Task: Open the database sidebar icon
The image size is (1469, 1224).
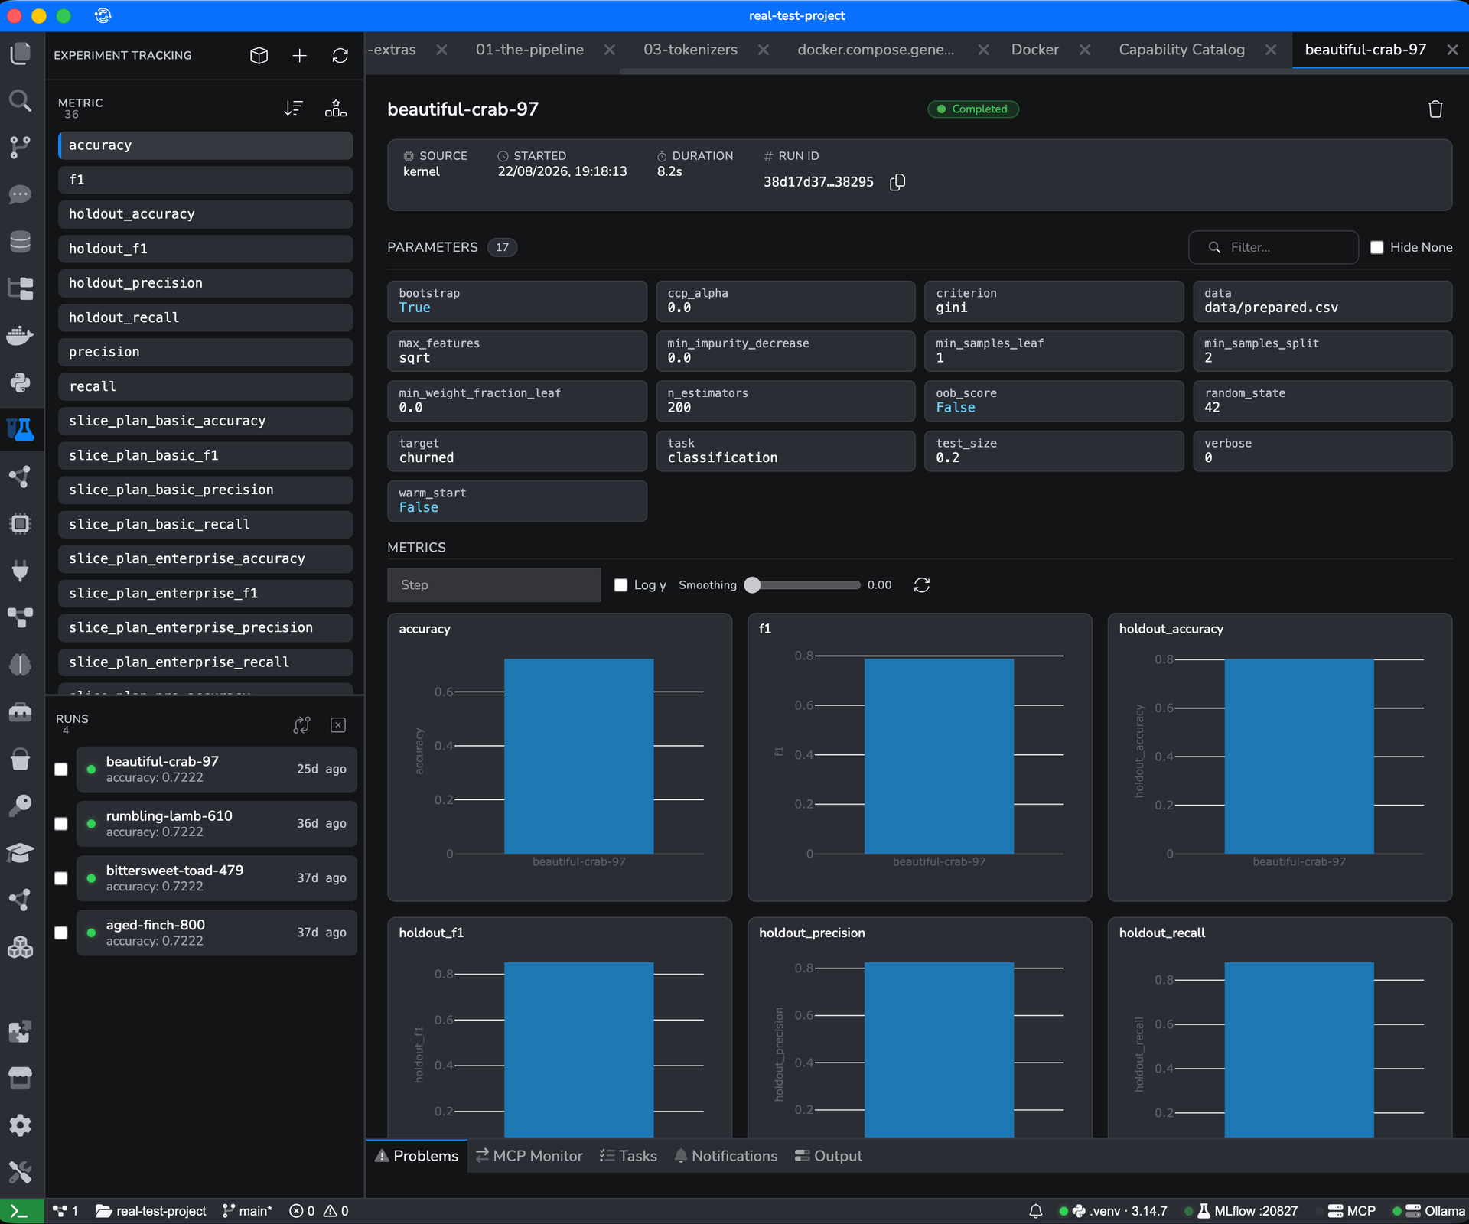Action: (21, 241)
